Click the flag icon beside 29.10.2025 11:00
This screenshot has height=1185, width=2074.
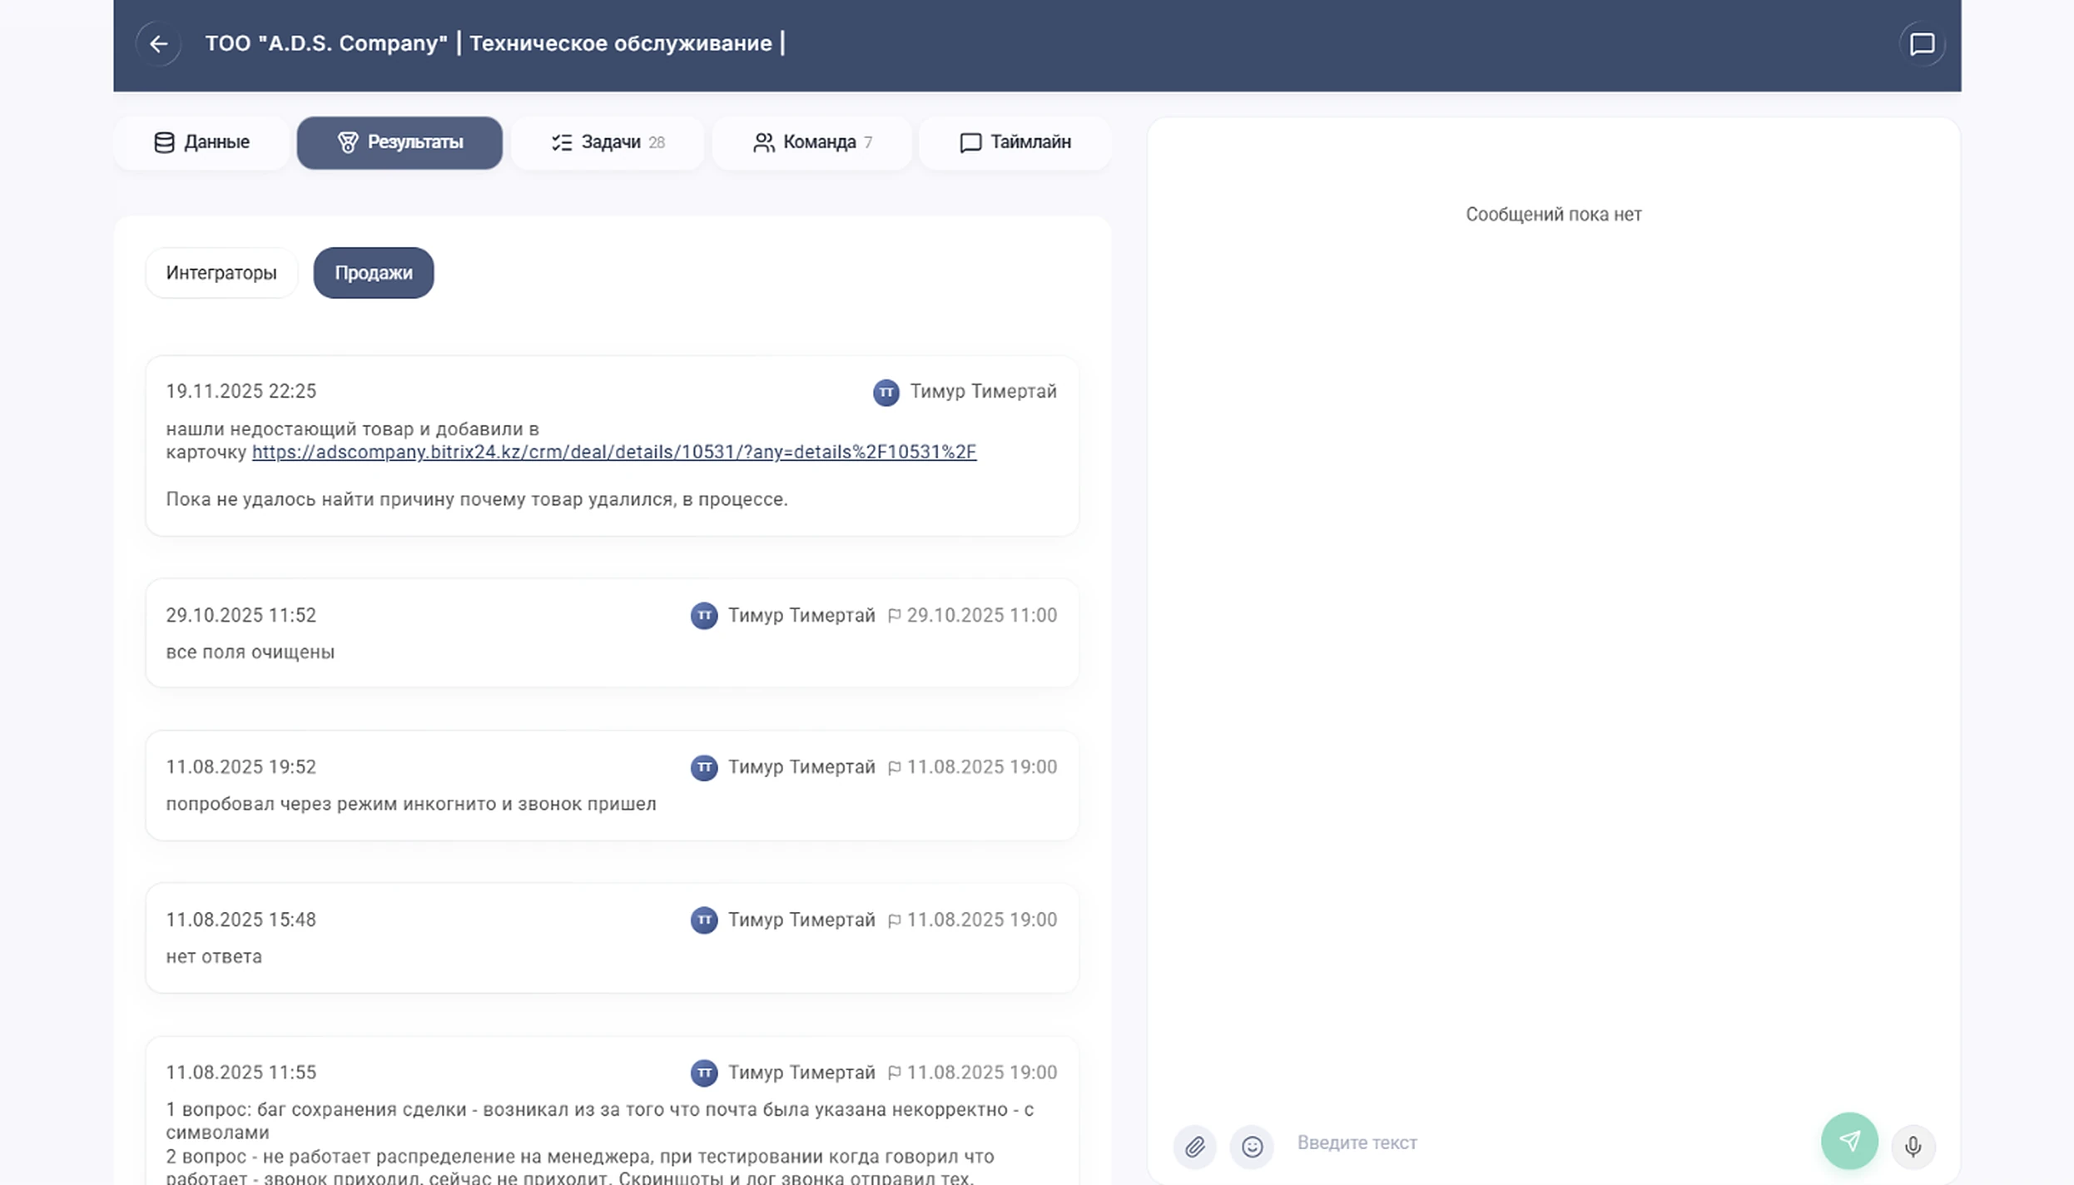[894, 616]
